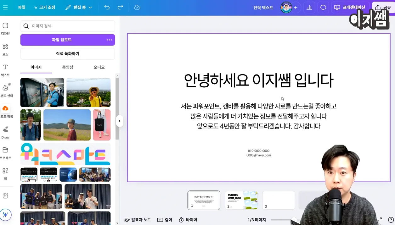Expand the 편집 중 editing mode dropdown
Screen dimensions: 395x225
coord(79,7)
